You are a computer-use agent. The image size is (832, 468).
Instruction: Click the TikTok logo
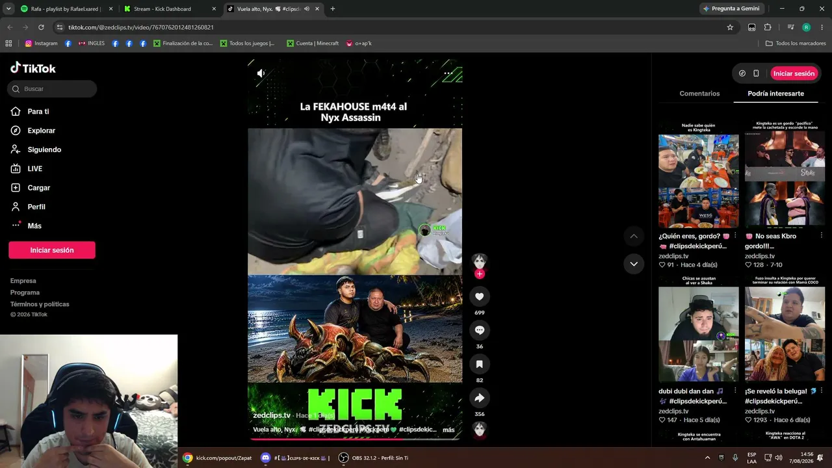coord(33,68)
